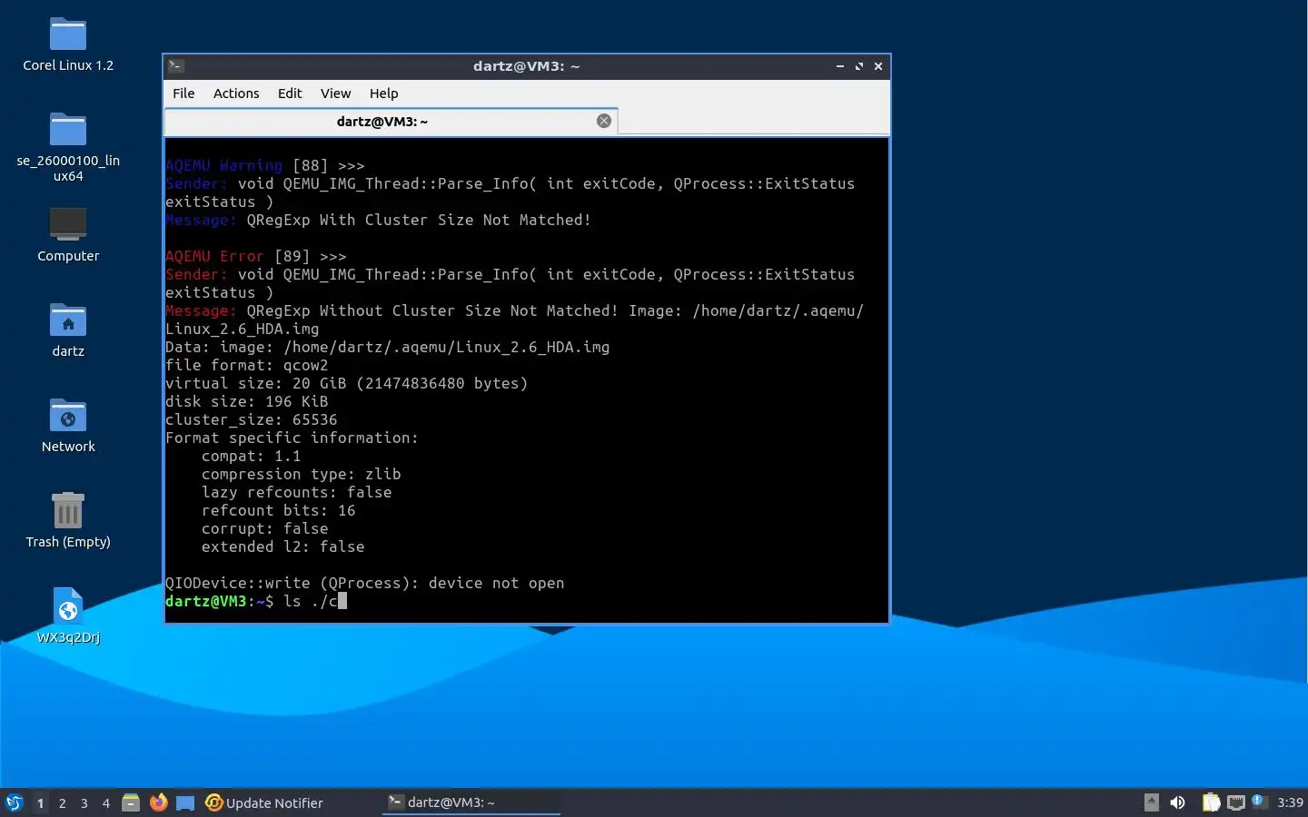
Task: Open the Network desktop icon
Action: 68,426
